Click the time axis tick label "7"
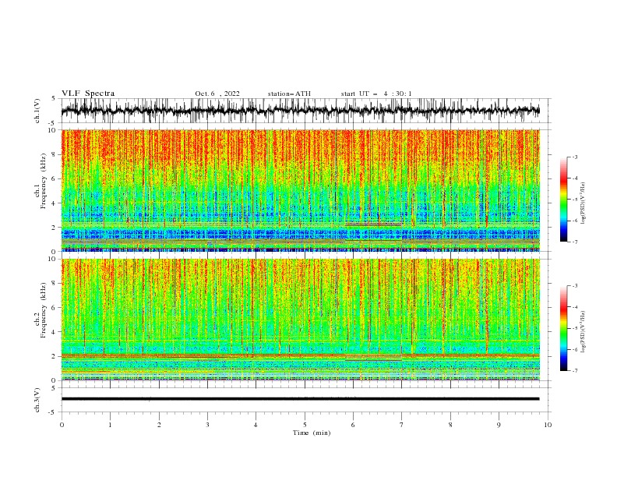This screenshot has width=617, height=477. (x=401, y=425)
